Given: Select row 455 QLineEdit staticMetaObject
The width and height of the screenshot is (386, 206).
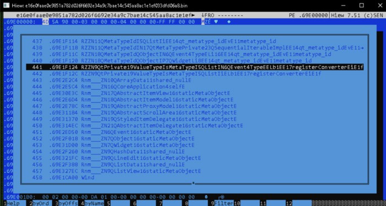Looking at the screenshot, I should (x=195, y=158).
